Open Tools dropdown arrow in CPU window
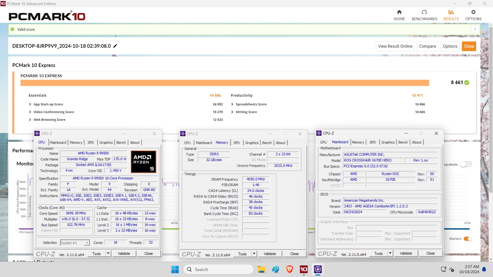This screenshot has width=493, height=277. (108, 253)
